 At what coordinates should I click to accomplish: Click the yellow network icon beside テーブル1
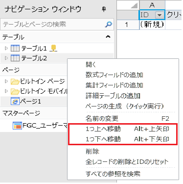click(53, 48)
